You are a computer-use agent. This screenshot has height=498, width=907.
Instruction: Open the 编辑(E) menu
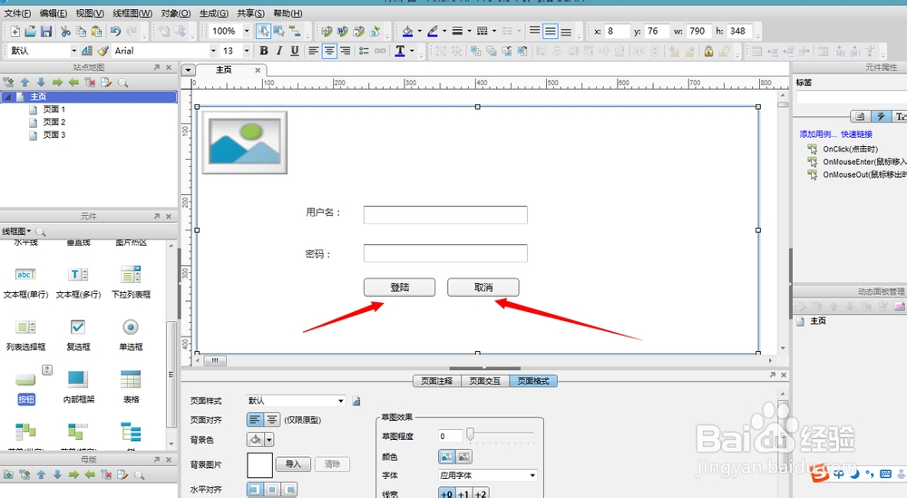pos(54,13)
